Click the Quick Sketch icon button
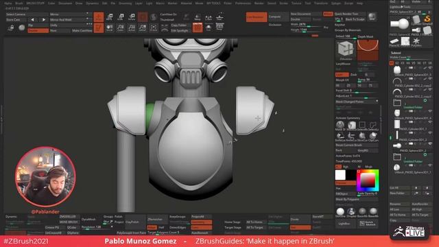The width and height of the screenshot is (439, 247). pyautogui.click(x=368, y=224)
